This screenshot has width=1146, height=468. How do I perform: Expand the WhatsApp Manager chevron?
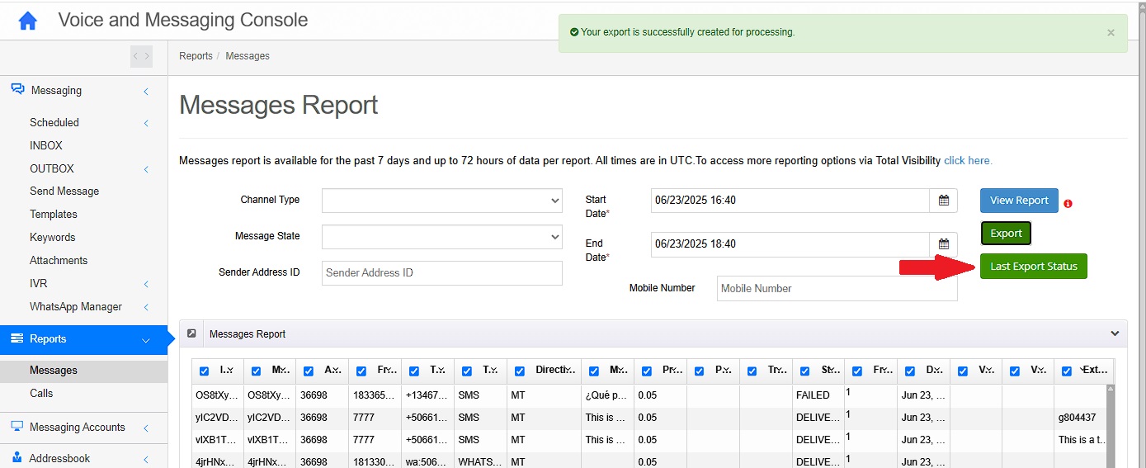coord(146,307)
